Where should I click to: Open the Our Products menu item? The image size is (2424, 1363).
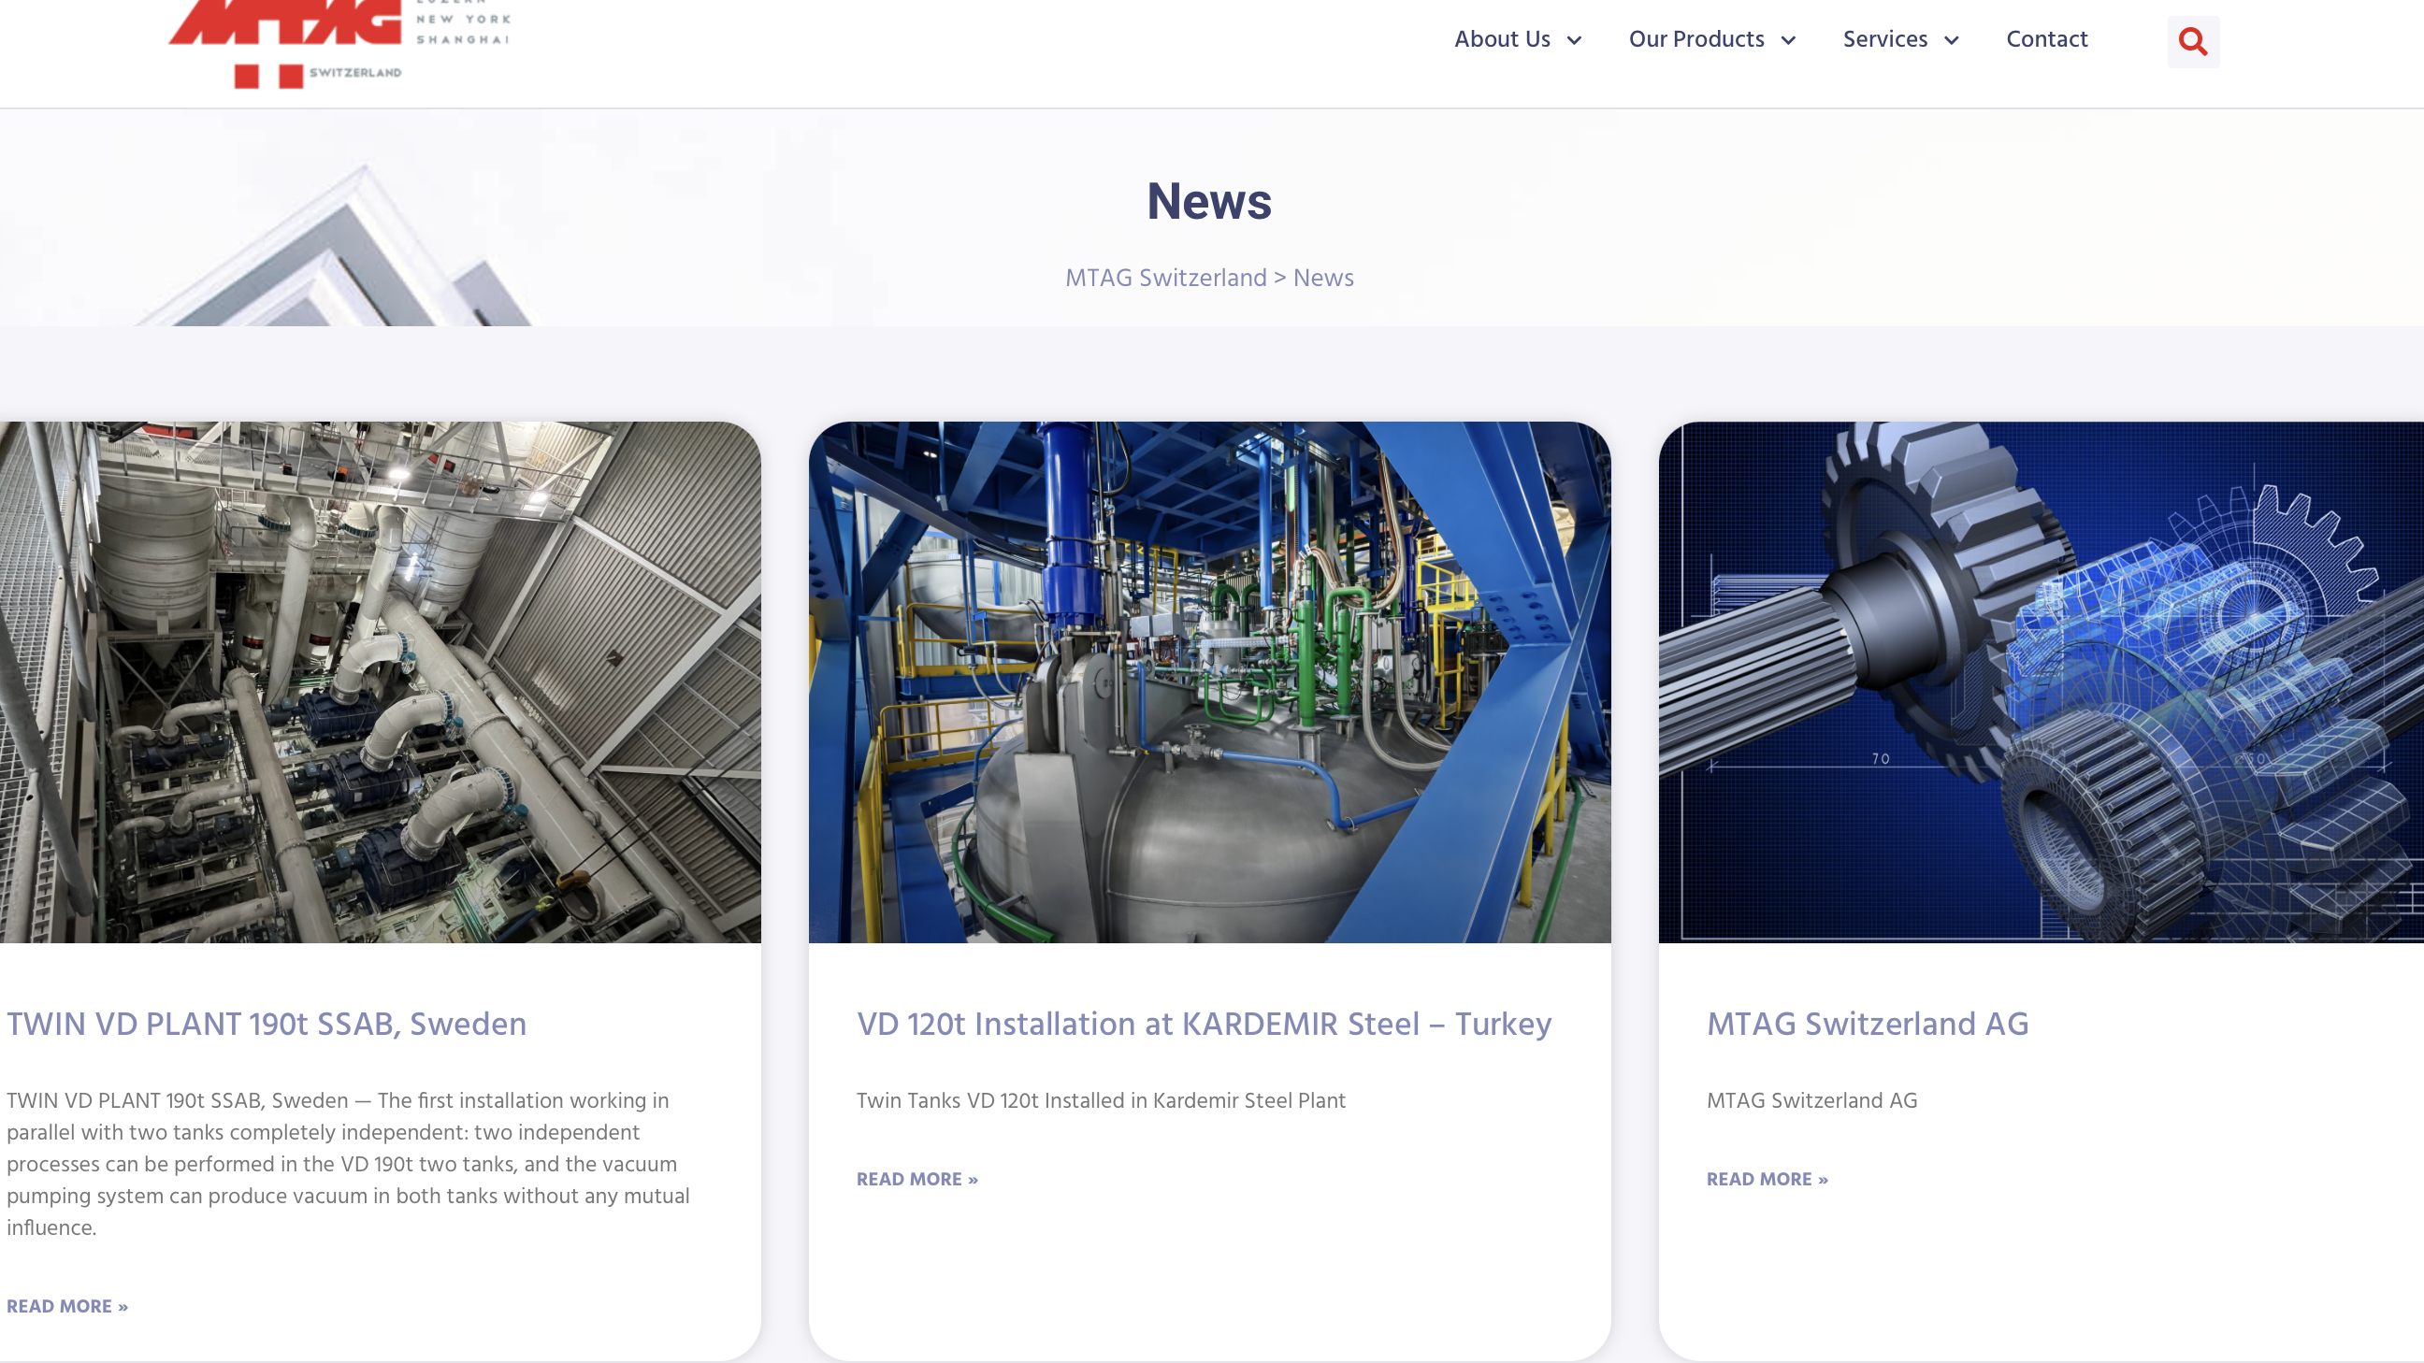coord(1696,39)
